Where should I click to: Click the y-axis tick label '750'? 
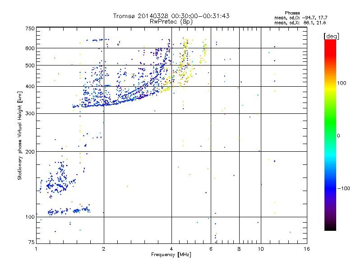pyautogui.click(x=30, y=28)
